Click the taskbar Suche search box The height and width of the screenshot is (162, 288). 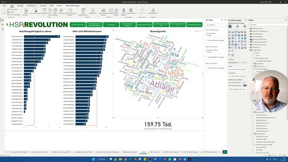click(x=102, y=159)
